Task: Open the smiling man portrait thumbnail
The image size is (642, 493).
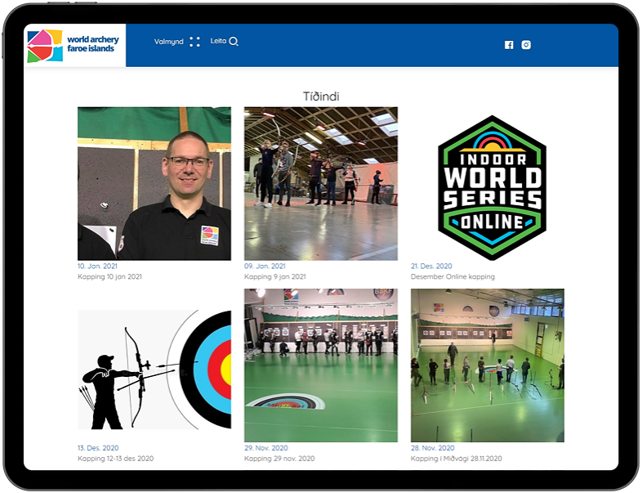Action: click(154, 184)
